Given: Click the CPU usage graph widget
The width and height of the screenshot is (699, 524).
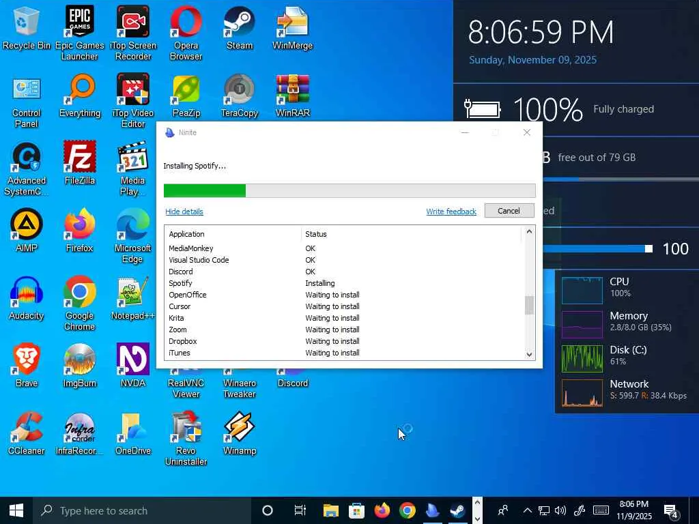Looking at the screenshot, I should click(x=582, y=290).
